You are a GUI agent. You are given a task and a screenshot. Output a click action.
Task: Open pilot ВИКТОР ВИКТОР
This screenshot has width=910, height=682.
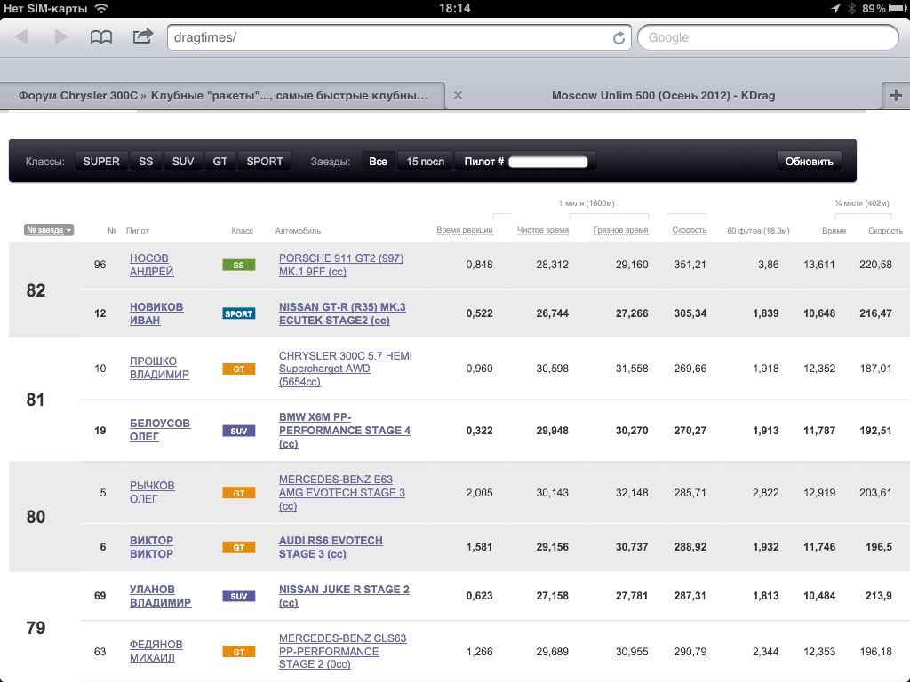[151, 547]
